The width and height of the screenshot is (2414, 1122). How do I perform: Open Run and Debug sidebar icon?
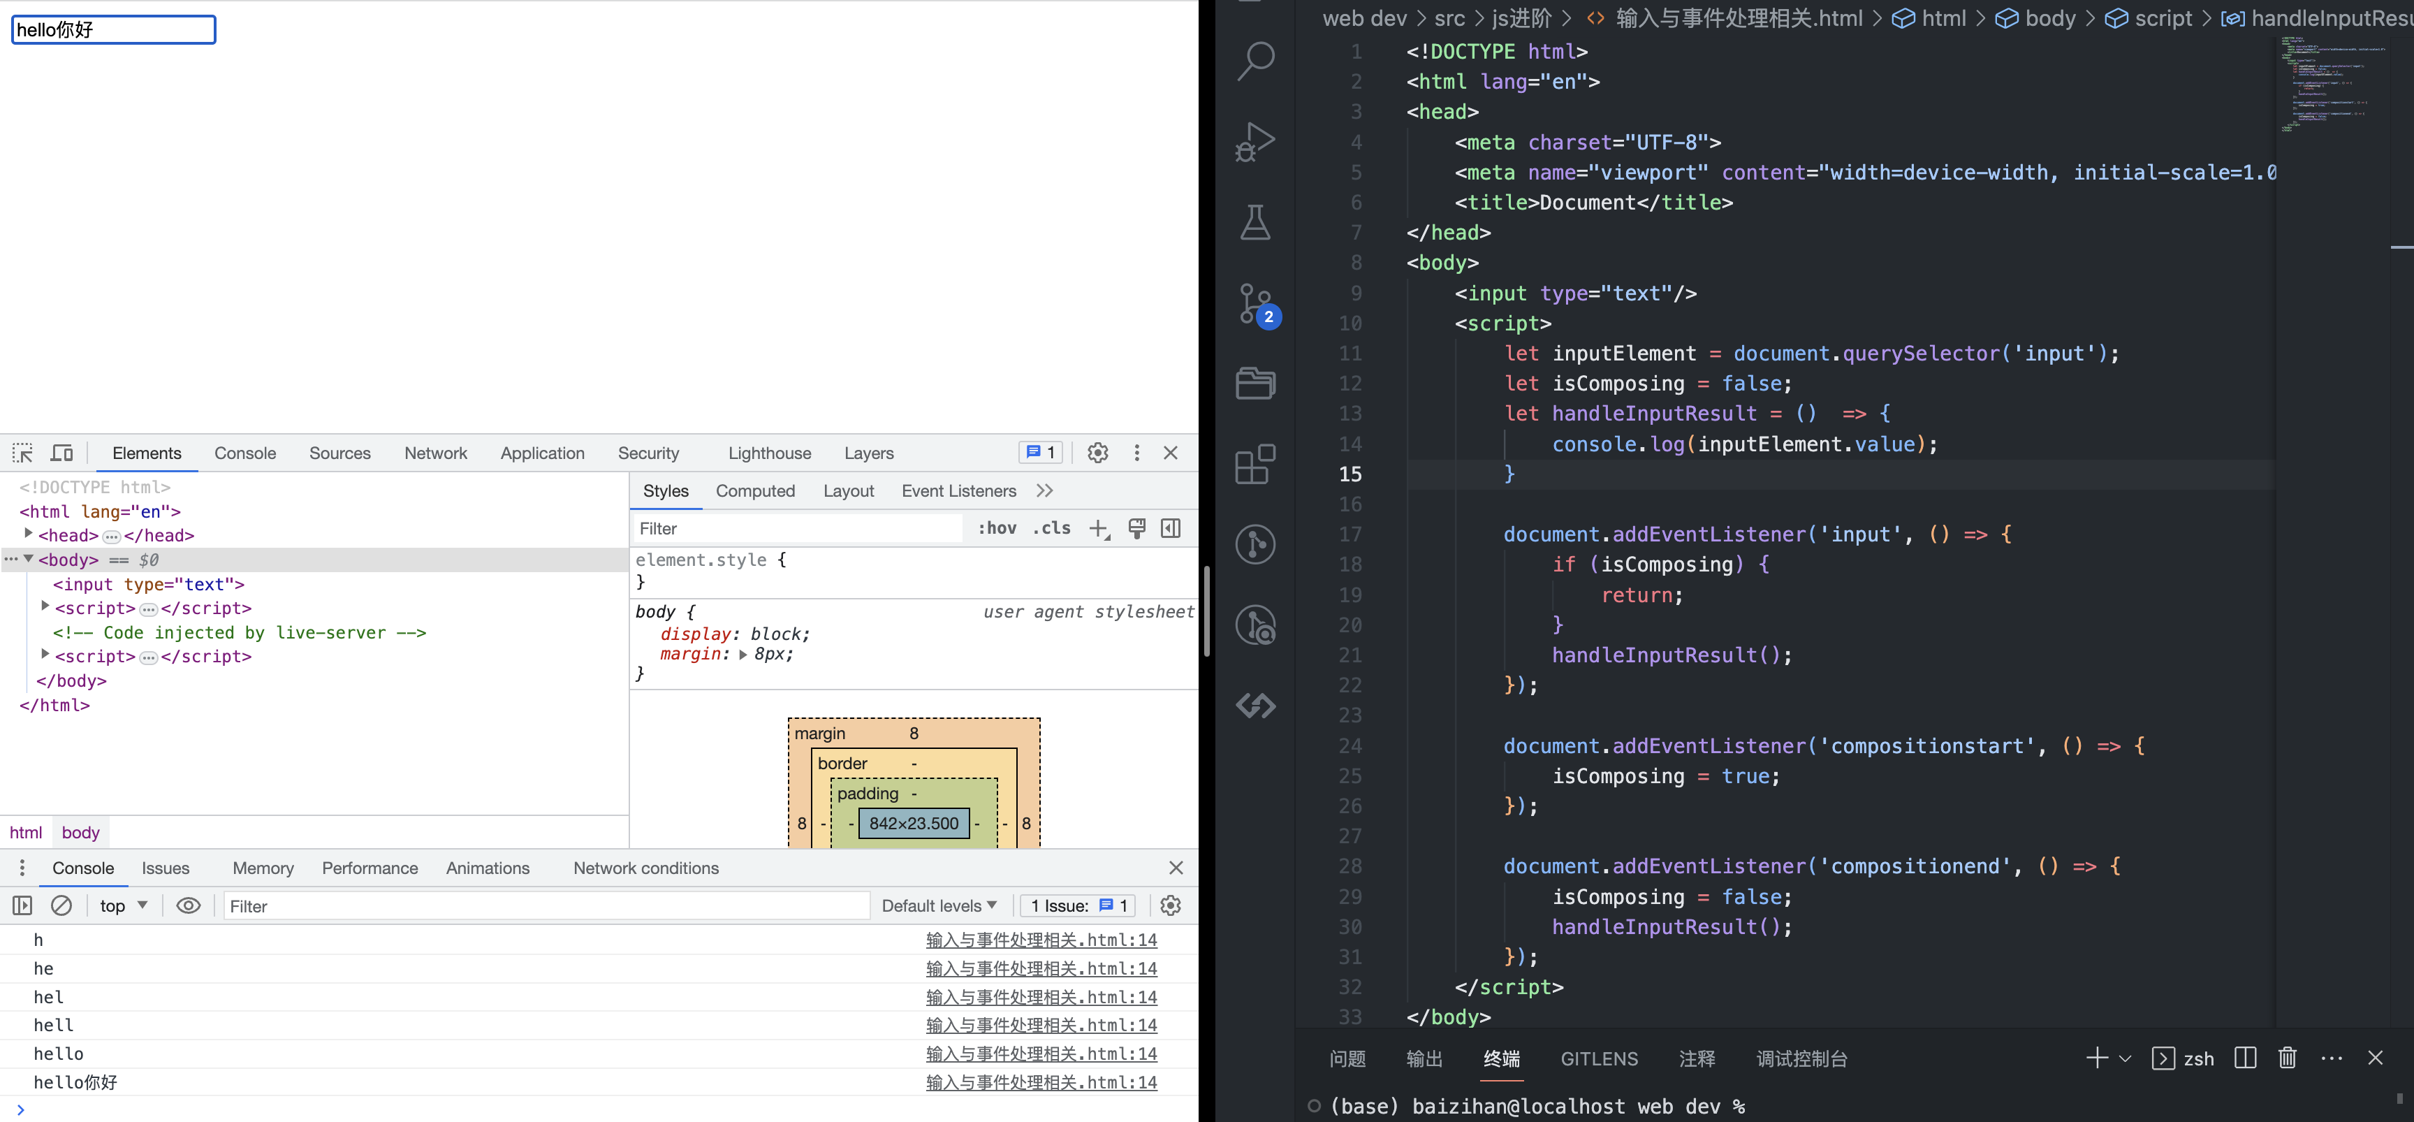coord(1256,143)
